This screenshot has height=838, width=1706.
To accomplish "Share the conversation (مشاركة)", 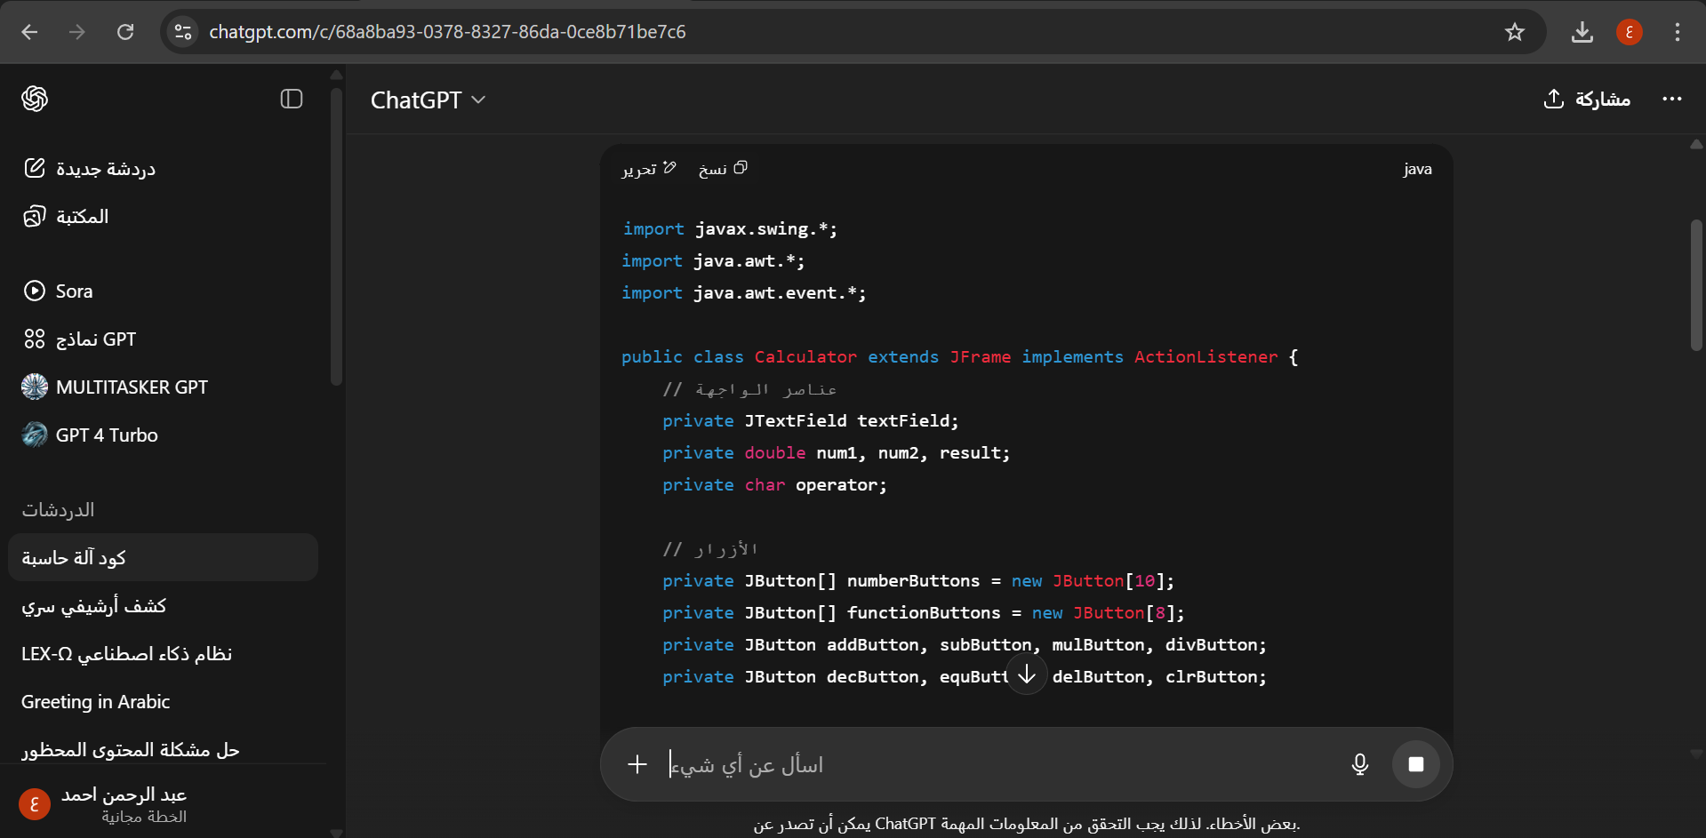I will pos(1587,99).
